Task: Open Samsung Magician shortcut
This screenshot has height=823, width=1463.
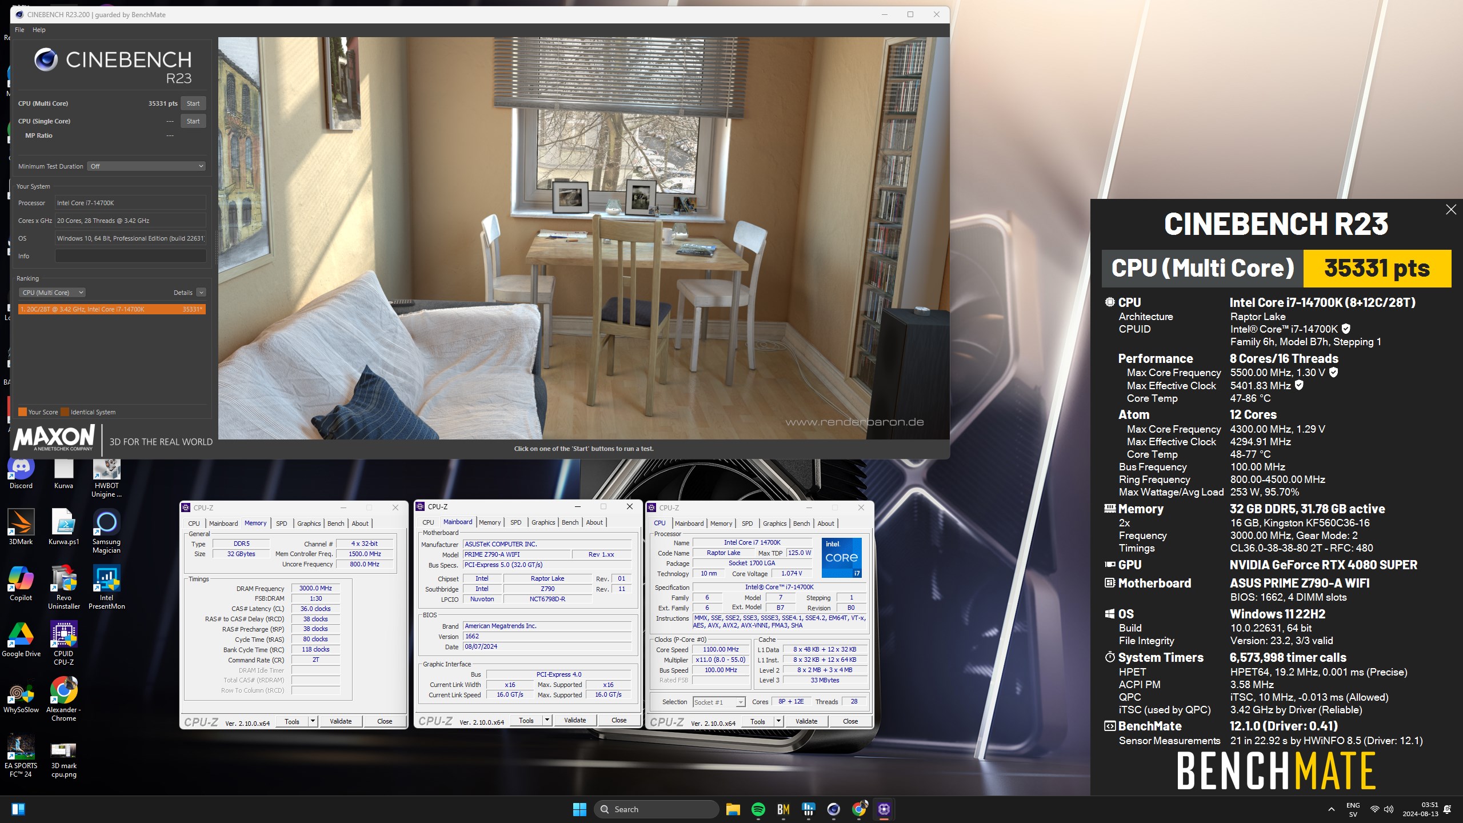Action: [x=106, y=532]
